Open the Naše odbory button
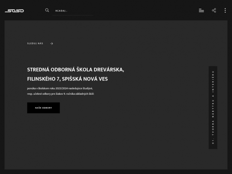This screenshot has height=174, width=232. [43, 108]
